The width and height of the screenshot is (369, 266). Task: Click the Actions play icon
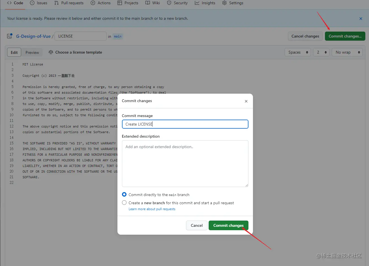click(93, 3)
